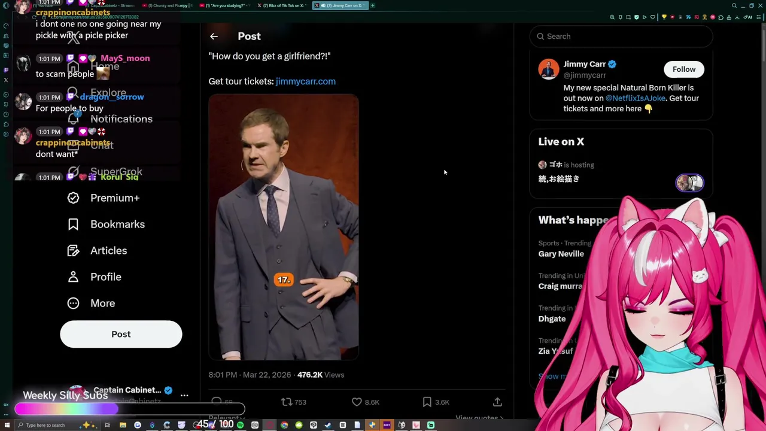Select the Jimmy Carr on X tab

click(340, 5)
